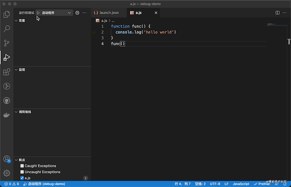Open the Docker view in the activity bar

(7, 115)
